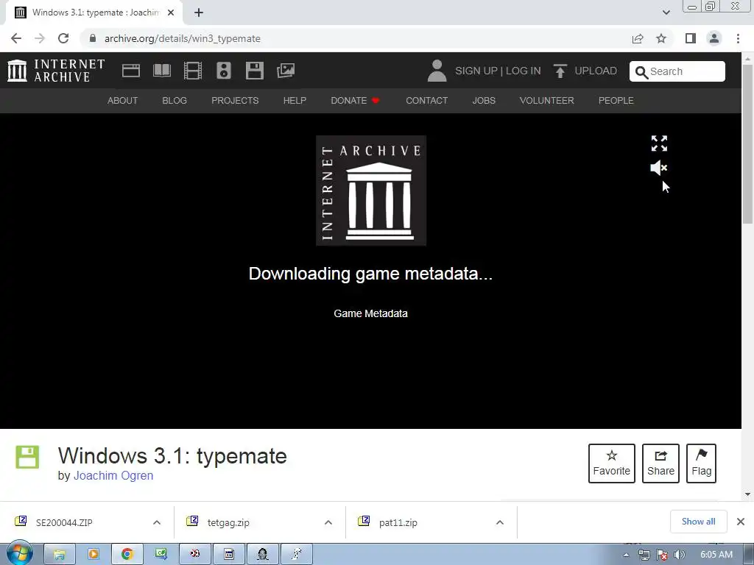This screenshot has width=754, height=565.
Task: Open the software floppy disk icon
Action: click(x=254, y=71)
